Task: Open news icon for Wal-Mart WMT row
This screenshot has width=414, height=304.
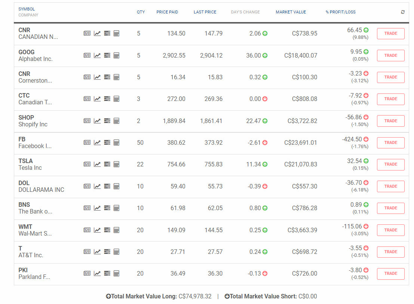Action: coord(87,230)
